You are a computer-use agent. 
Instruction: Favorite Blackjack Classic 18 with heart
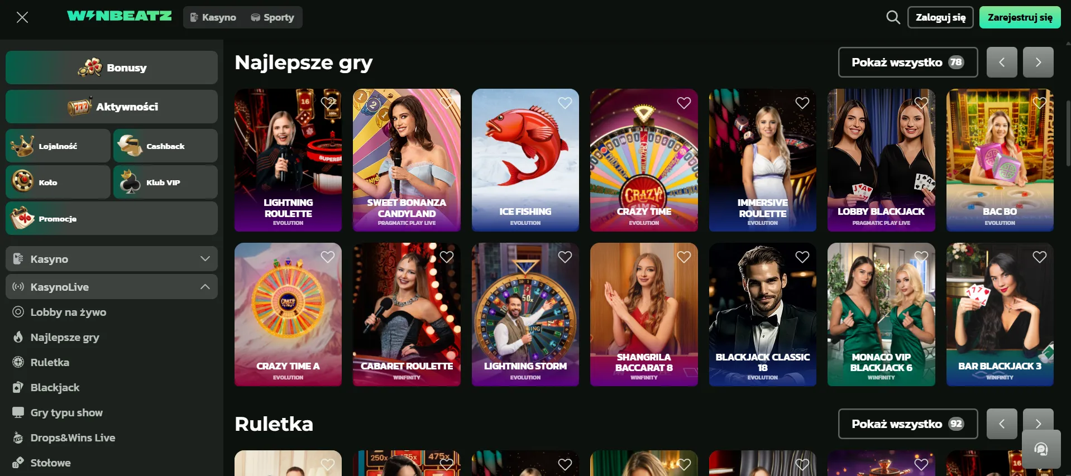tap(802, 257)
